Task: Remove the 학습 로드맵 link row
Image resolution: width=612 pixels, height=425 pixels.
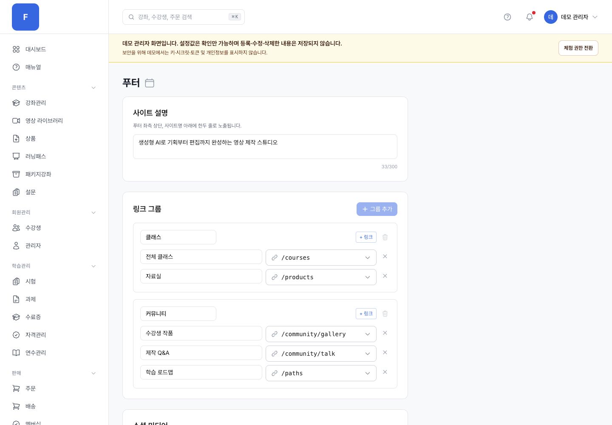Action: [385, 372]
